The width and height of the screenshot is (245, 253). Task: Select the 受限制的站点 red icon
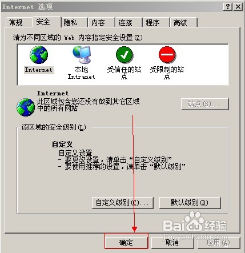[x=167, y=55]
